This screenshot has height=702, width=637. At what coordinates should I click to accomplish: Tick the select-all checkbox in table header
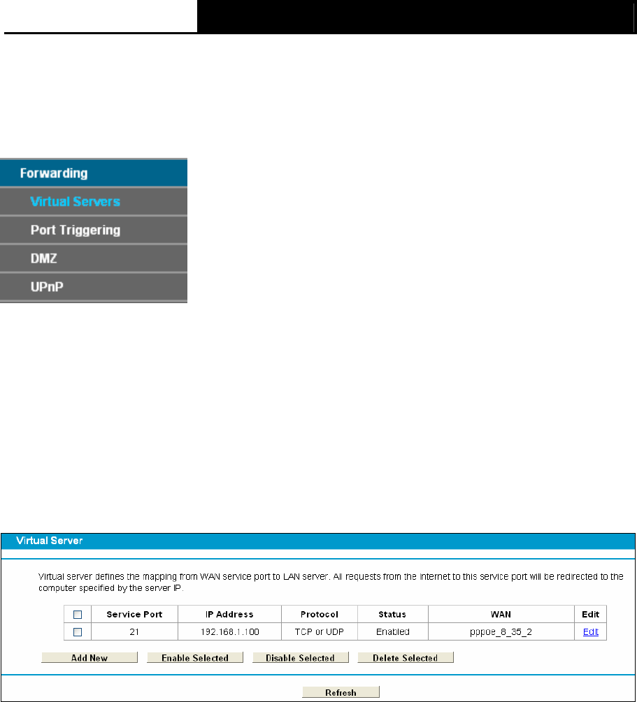(78, 615)
